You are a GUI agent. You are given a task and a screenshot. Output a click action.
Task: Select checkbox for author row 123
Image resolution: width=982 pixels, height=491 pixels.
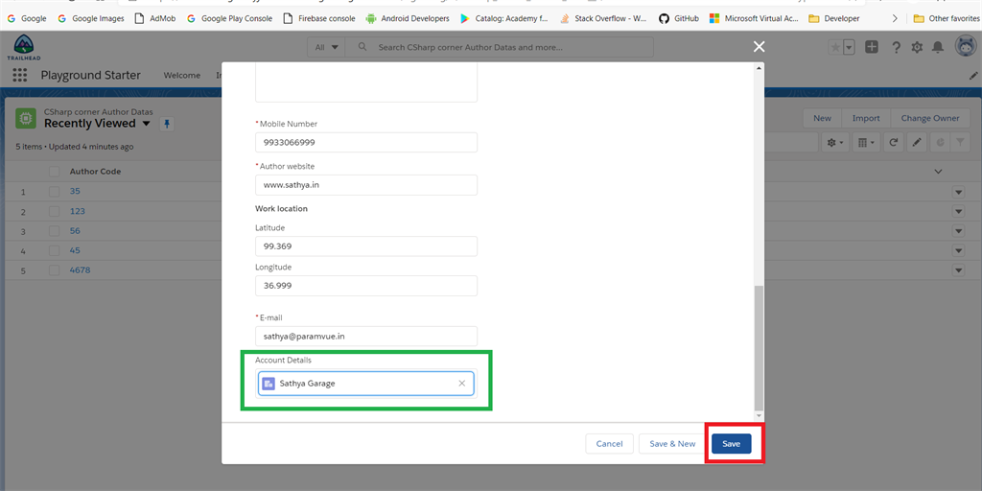[x=55, y=211]
